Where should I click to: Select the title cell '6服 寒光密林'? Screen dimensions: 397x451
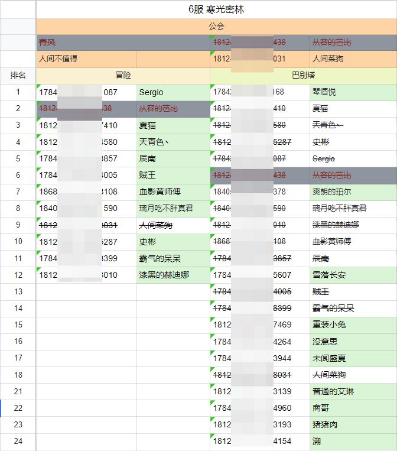coord(216,9)
